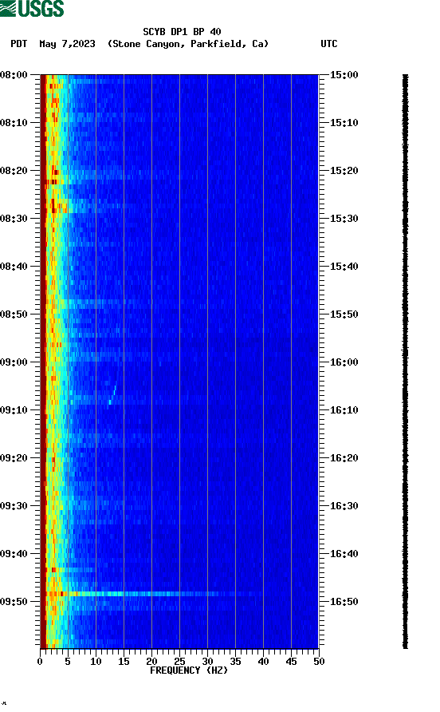Click the 16:50 UTC time label
This screenshot has width=440, height=712.
click(344, 602)
